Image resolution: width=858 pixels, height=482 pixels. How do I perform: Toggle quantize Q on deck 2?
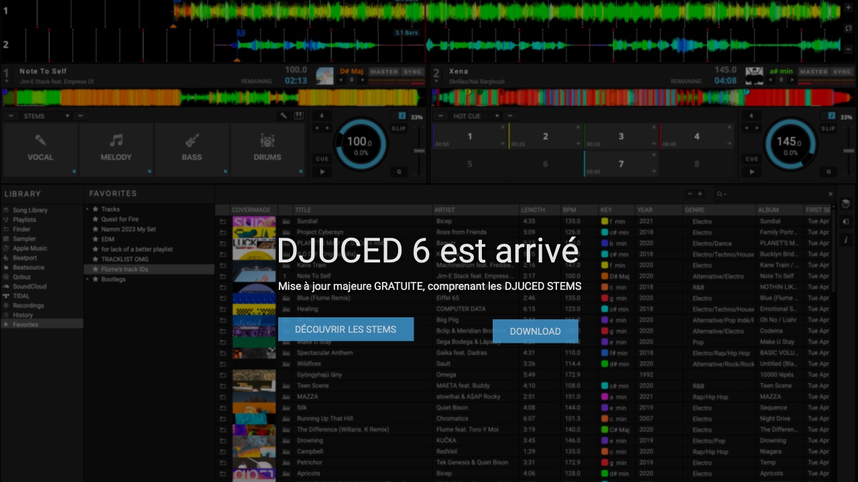tap(829, 171)
